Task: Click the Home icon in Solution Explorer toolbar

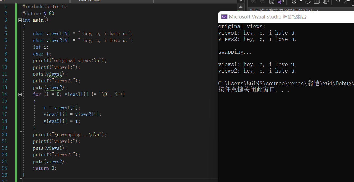Action: tap(272, 2)
